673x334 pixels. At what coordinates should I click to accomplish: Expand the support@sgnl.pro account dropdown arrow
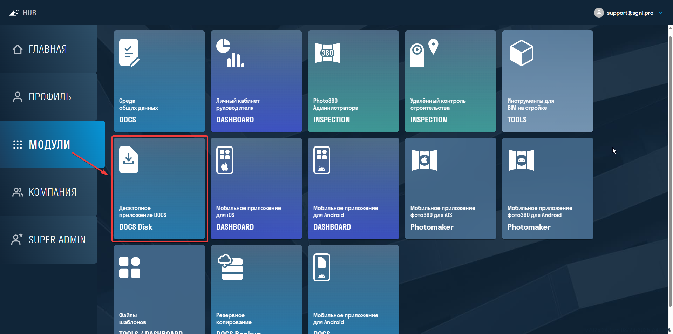pyautogui.click(x=660, y=13)
